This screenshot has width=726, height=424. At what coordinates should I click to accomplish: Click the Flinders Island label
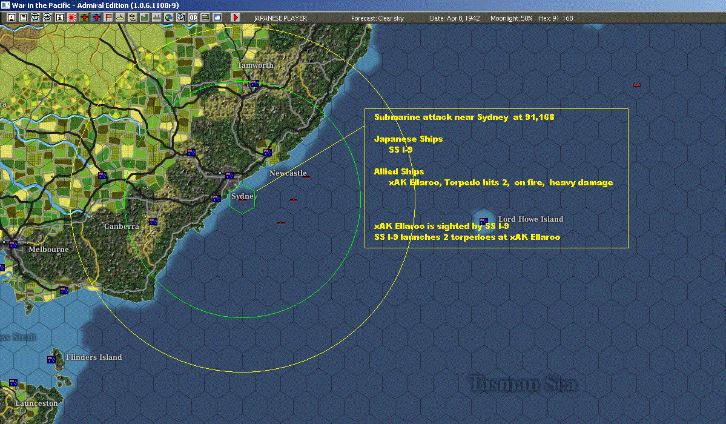tap(94, 357)
